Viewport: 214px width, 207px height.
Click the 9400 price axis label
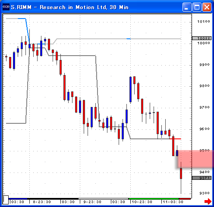tap(205, 172)
